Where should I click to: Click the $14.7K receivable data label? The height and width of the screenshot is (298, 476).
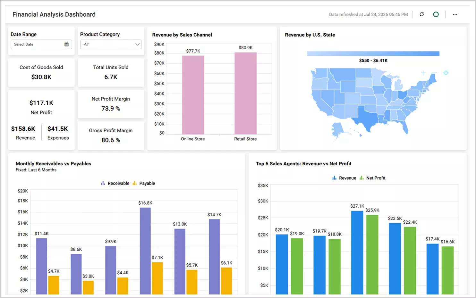[x=214, y=214]
